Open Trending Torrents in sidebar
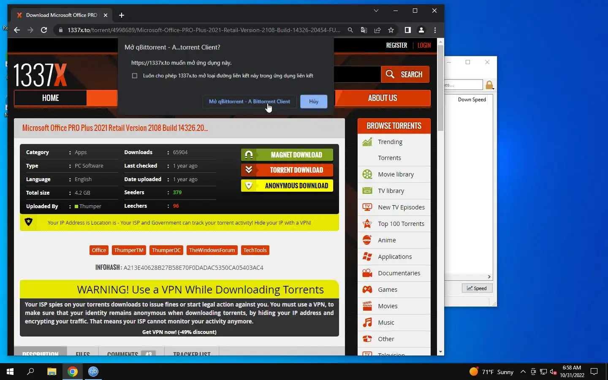The image size is (608, 380). pyautogui.click(x=394, y=150)
